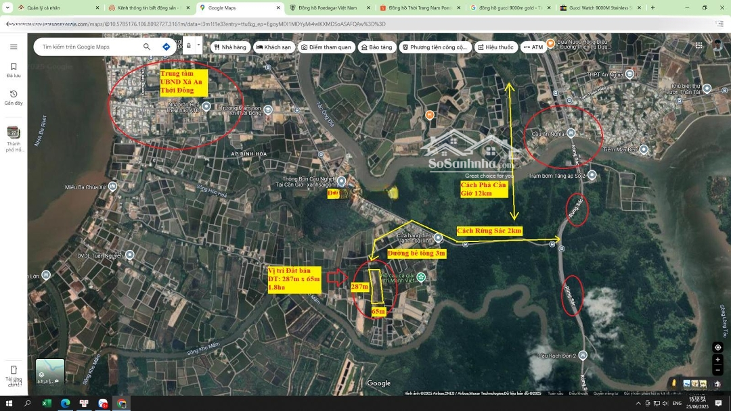731x411 pixels.
Task: Filter map by Nhà hàng (restaurants)
Action: coord(229,47)
